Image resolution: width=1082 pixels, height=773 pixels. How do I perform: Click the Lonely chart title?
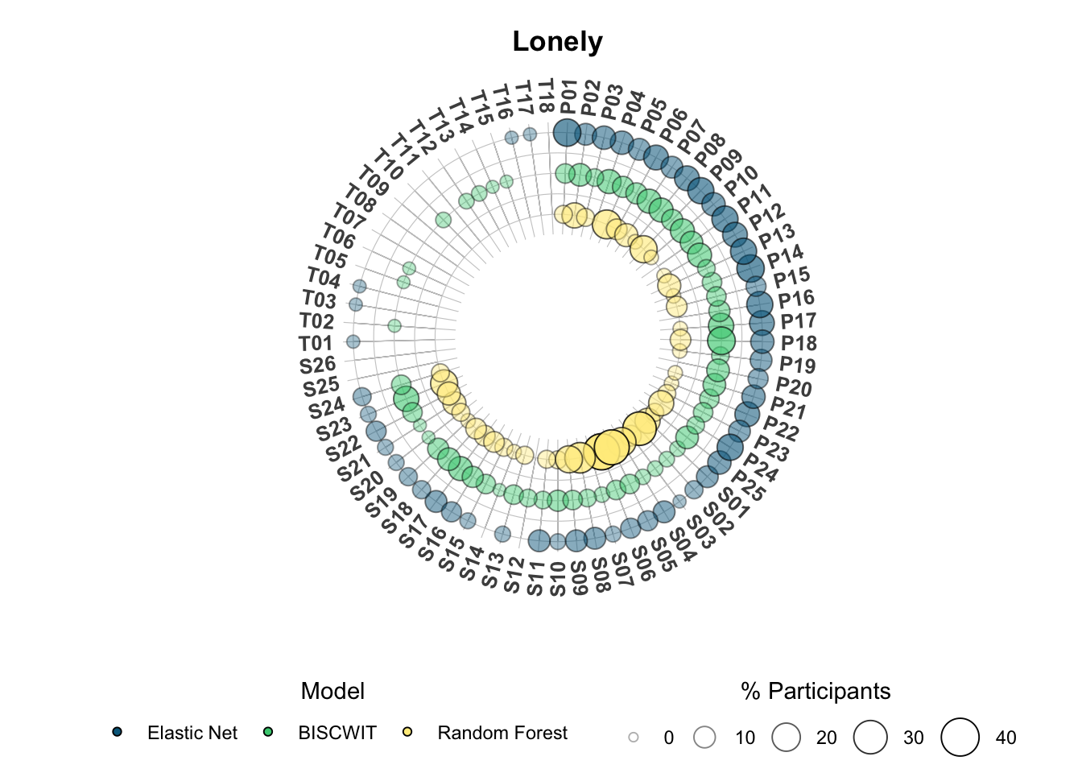[557, 41]
